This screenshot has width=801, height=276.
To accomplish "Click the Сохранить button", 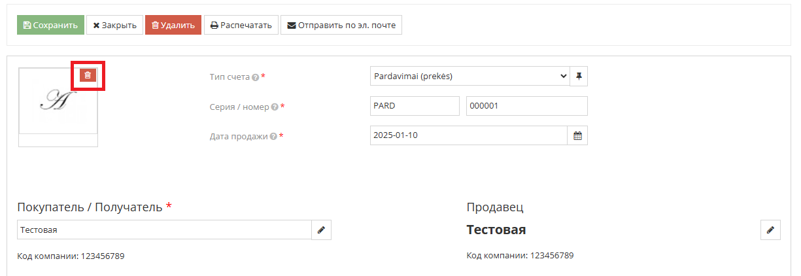I will 50,25.
